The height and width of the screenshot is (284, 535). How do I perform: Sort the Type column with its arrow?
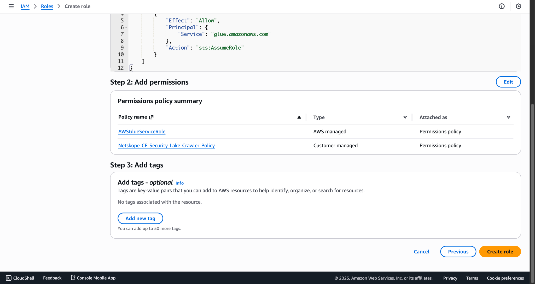coord(405,117)
